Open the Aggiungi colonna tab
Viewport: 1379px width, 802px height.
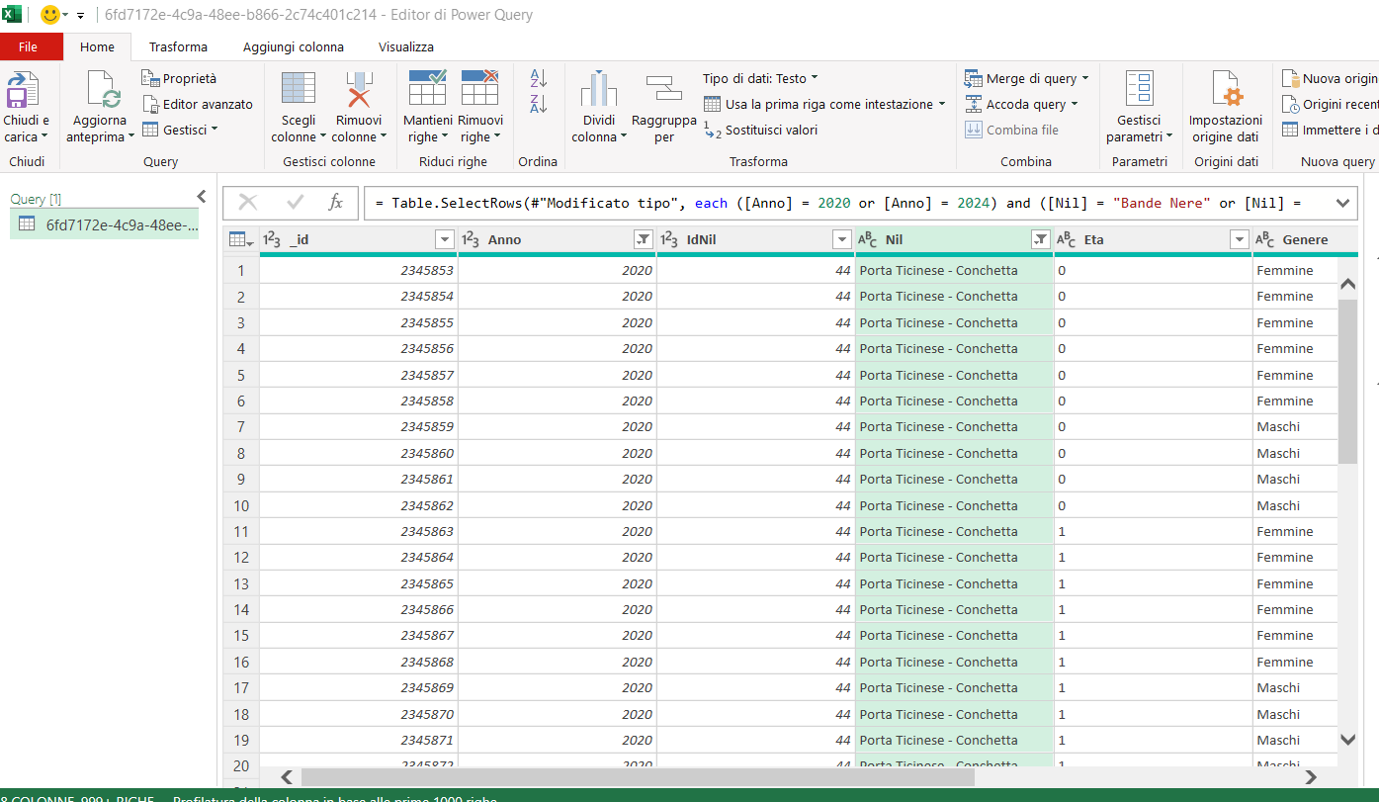[293, 46]
